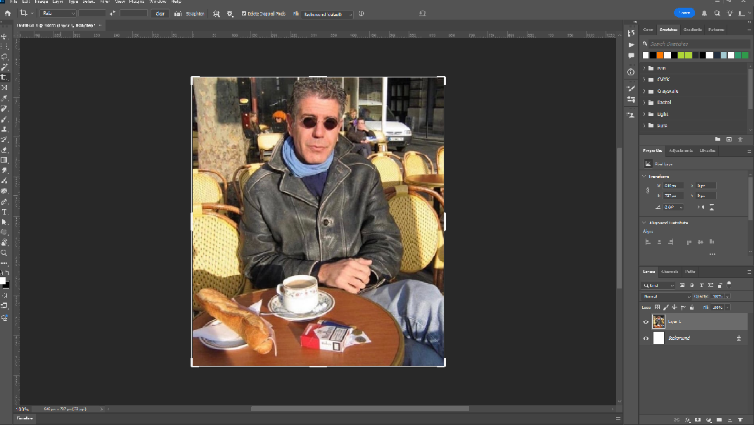The height and width of the screenshot is (425, 754).
Task: Select the Type tool in the toolbar
Action: 4,211
